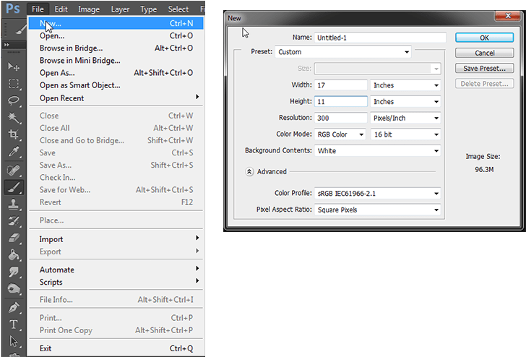Choose New... from File menu

(x=116, y=23)
